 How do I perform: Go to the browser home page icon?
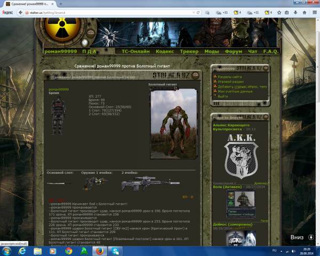coord(305,12)
